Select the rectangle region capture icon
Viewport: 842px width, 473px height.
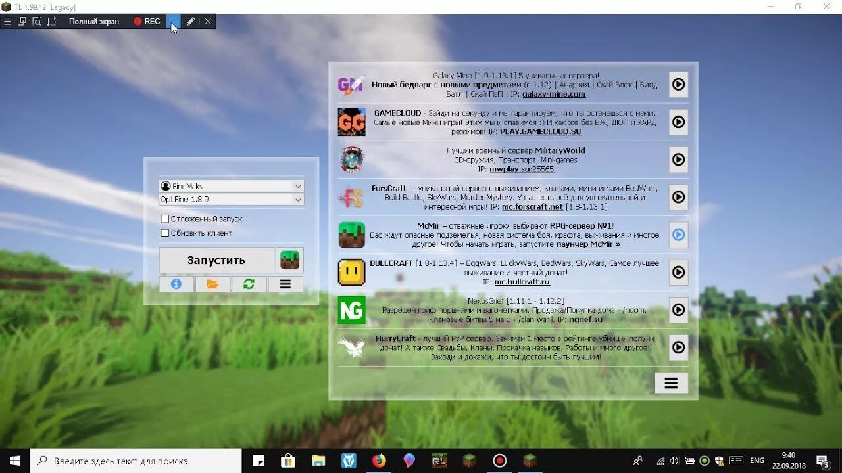pyautogui.click(x=51, y=22)
